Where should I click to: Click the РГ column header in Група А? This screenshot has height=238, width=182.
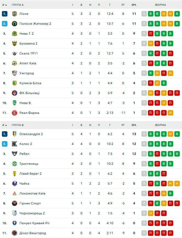[123, 5]
